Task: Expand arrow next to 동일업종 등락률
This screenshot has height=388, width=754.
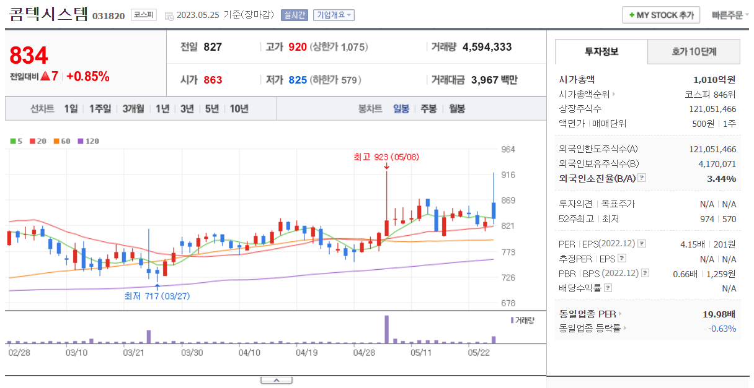Action: coord(624,329)
